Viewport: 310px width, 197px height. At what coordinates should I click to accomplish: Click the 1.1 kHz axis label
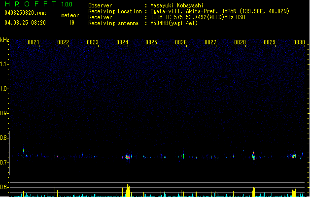[4, 64]
